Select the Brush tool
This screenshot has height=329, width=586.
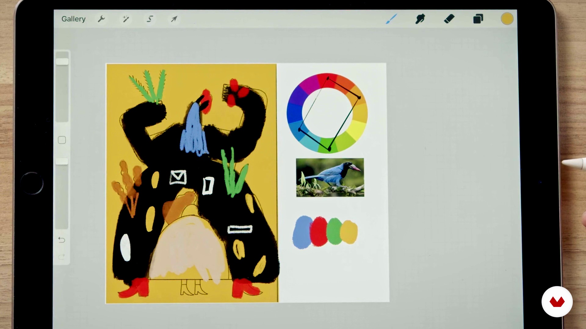tap(392, 19)
